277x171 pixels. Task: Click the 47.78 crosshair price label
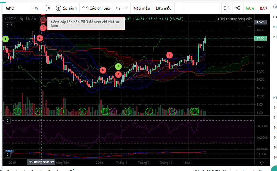(x=260, y=22)
